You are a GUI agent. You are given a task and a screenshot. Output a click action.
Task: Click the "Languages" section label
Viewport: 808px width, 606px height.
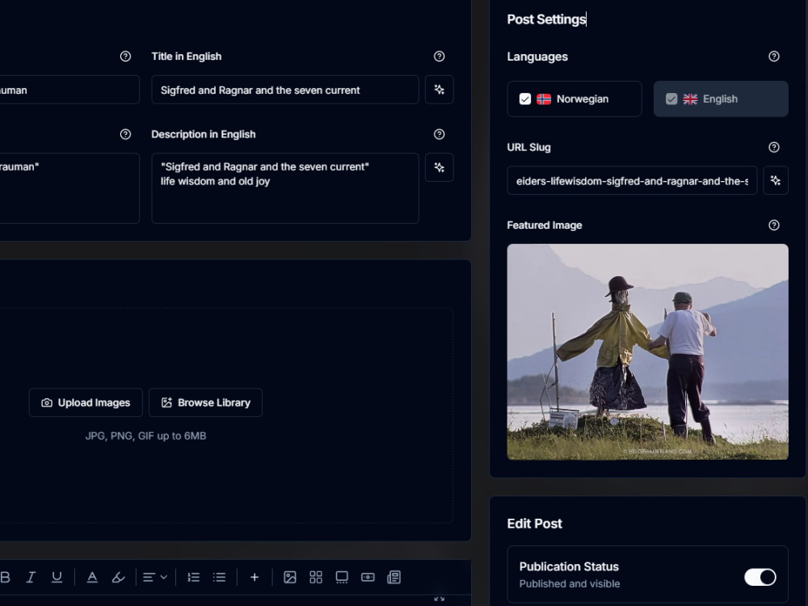537,57
